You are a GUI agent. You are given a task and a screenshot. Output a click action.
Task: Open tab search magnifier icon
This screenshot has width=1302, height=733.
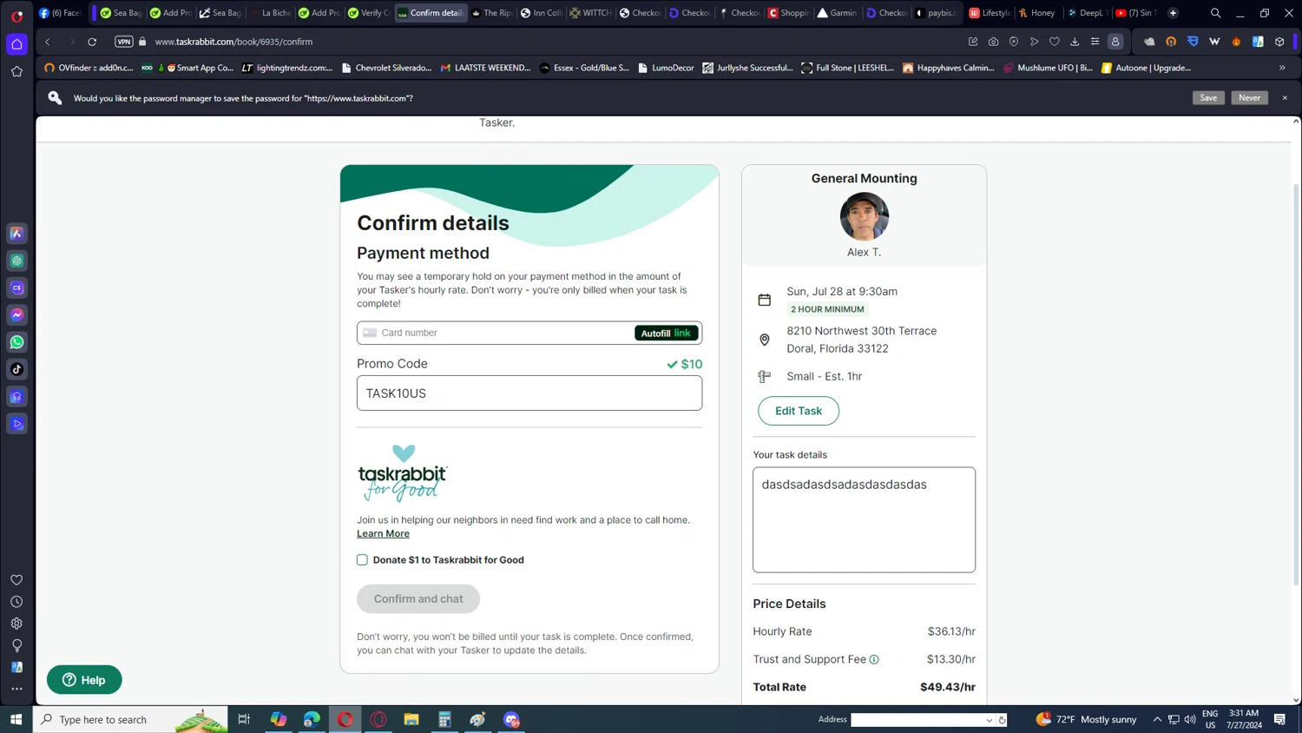(x=1215, y=13)
